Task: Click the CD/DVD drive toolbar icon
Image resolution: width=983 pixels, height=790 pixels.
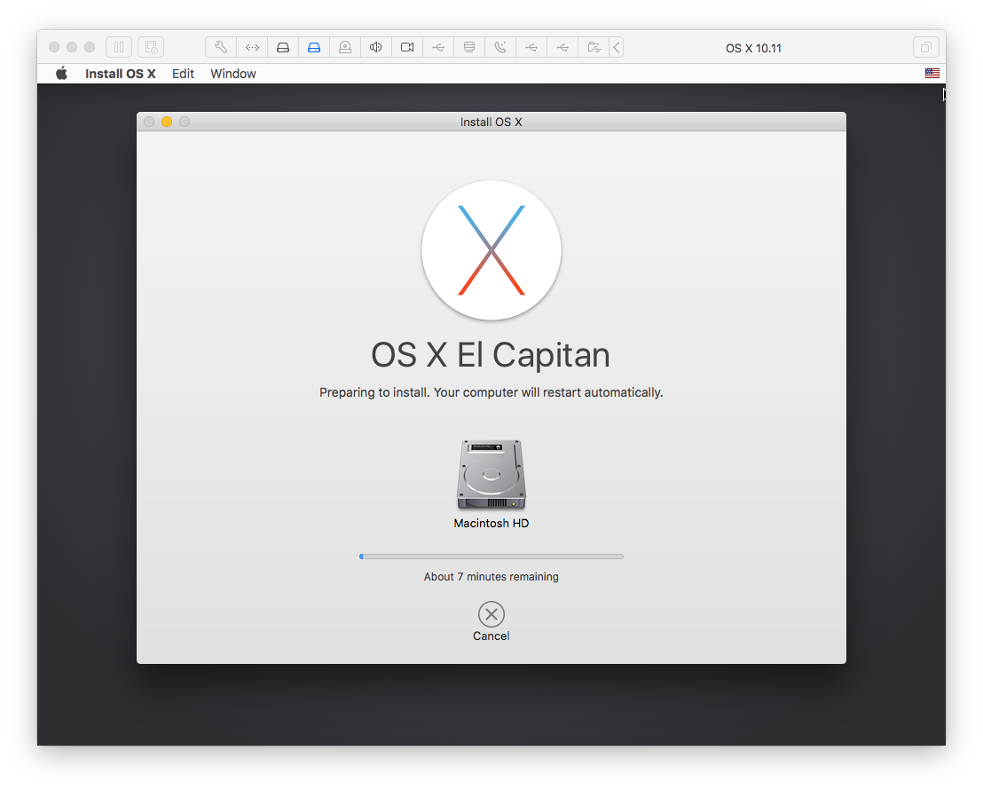Action: pos(345,47)
